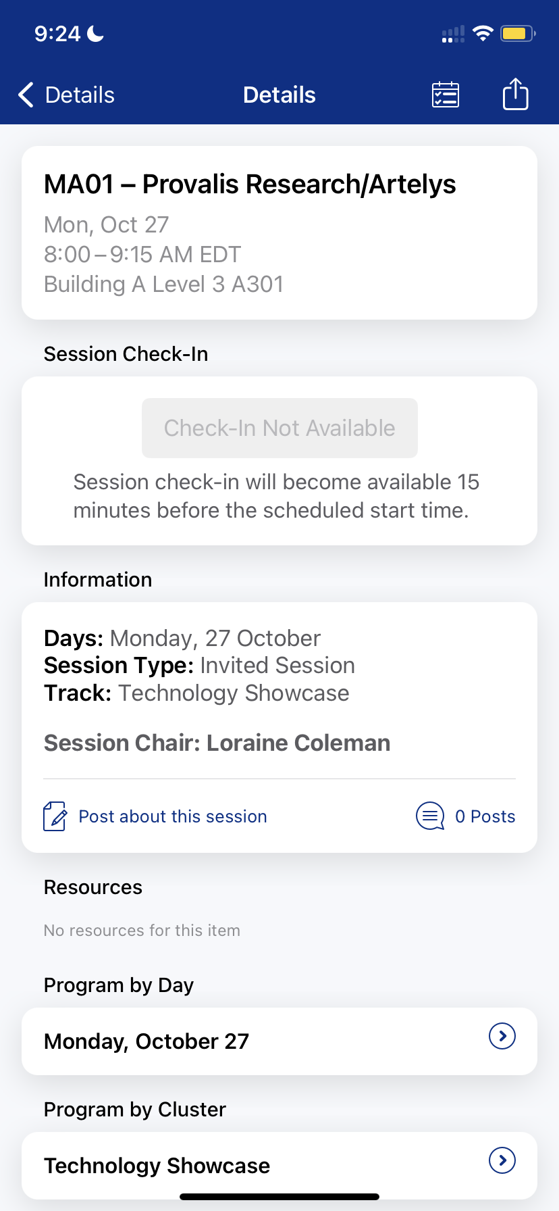Tap Session Chair Loraine Coleman

pos(217,743)
